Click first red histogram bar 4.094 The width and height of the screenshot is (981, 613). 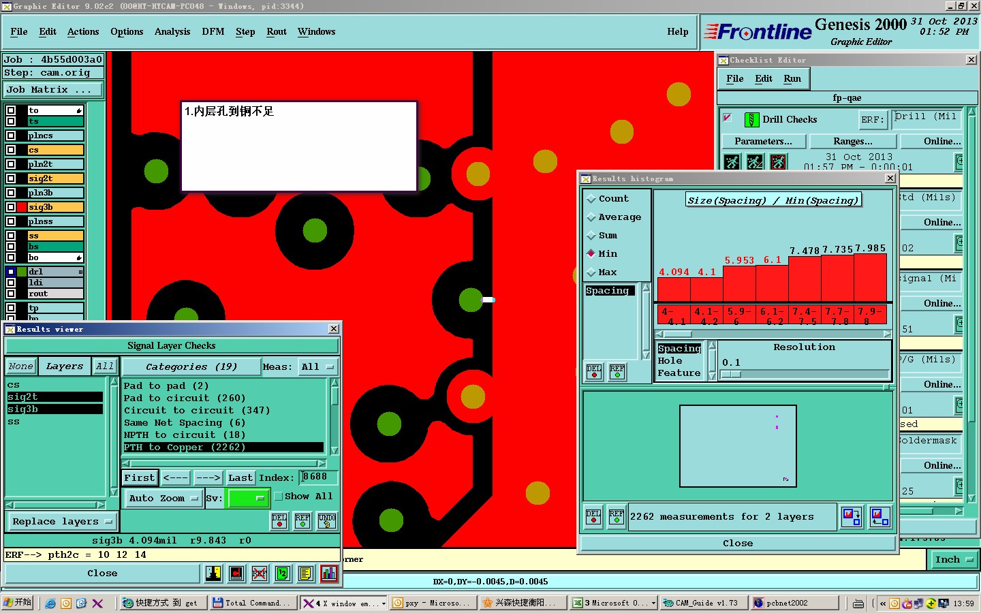tap(674, 289)
